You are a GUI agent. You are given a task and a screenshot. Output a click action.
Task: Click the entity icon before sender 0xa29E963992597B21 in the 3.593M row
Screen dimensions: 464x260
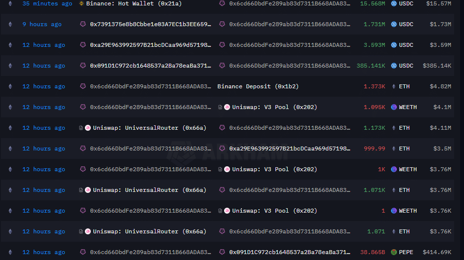pyautogui.click(x=83, y=45)
